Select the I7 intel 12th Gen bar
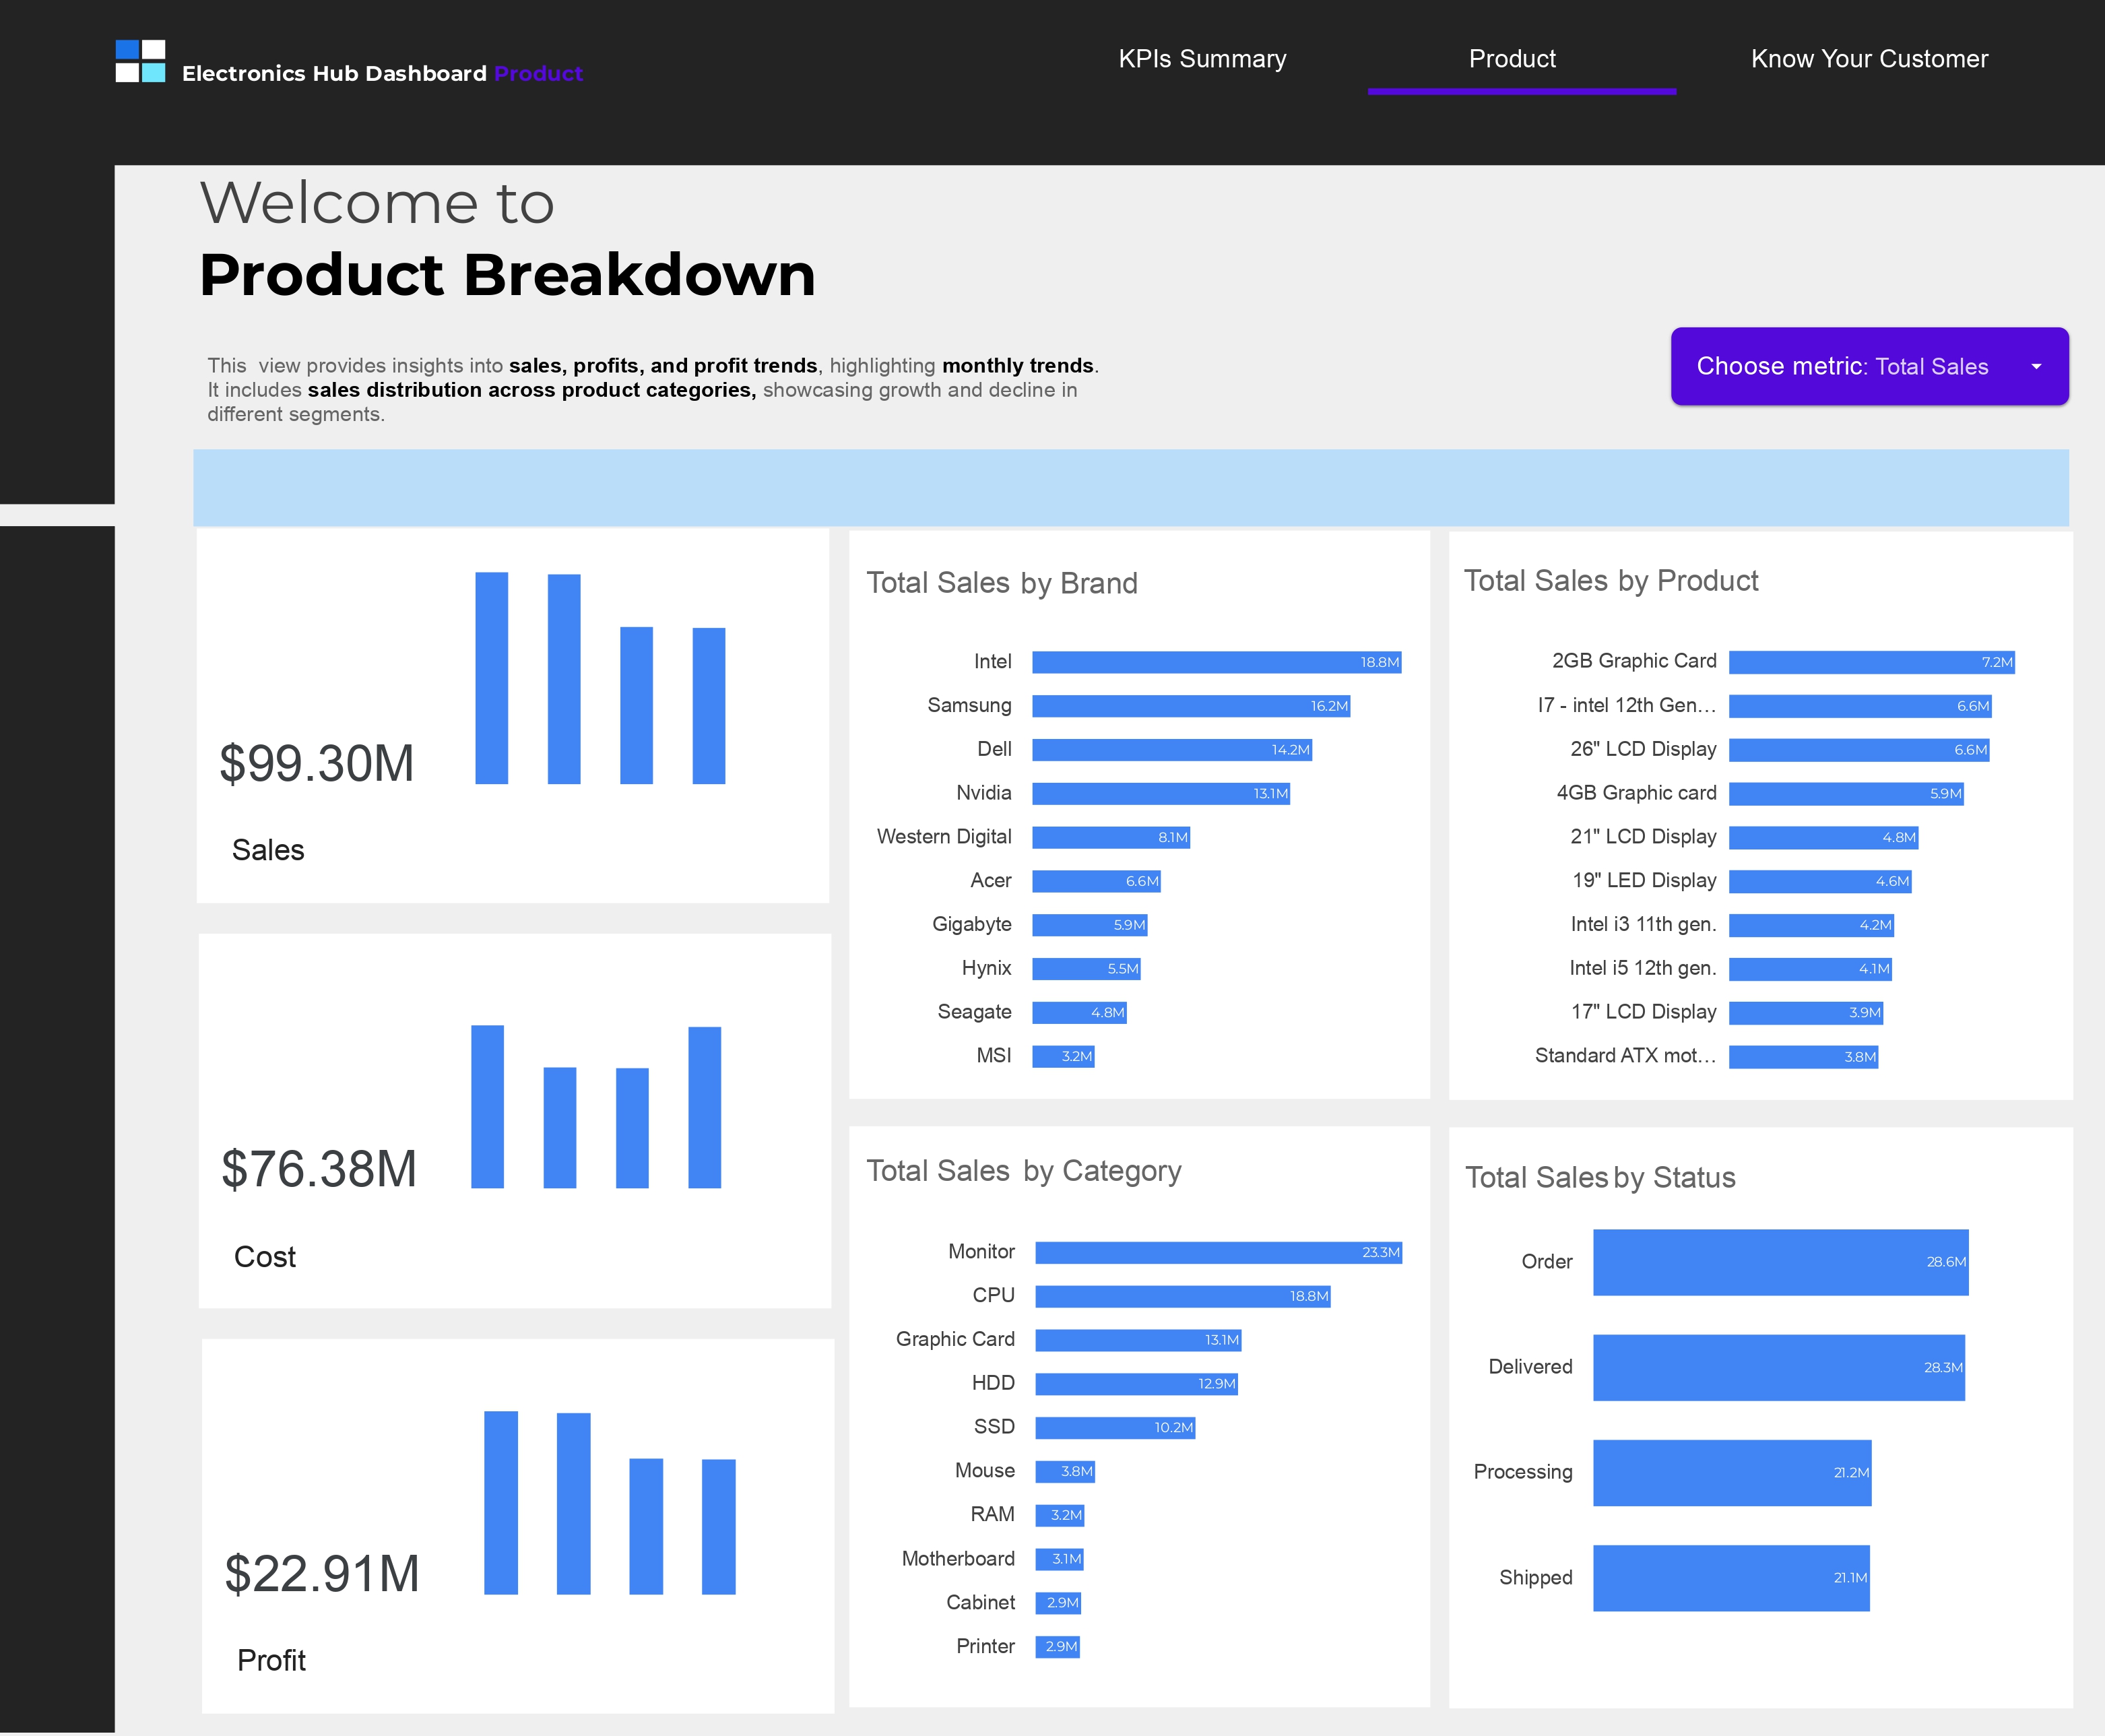This screenshot has width=2105, height=1736. pos(1860,706)
